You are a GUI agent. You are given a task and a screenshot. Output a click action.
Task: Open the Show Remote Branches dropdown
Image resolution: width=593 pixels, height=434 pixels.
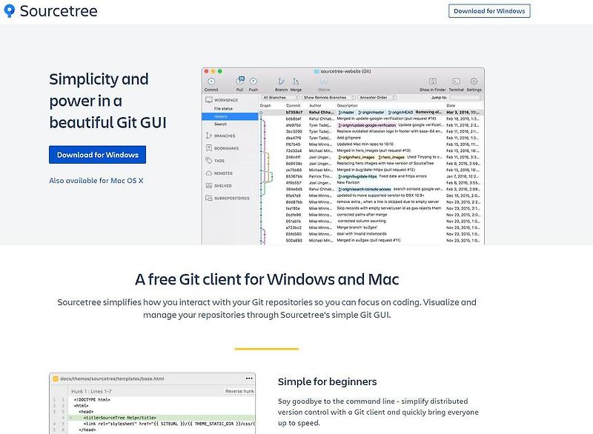click(x=328, y=98)
